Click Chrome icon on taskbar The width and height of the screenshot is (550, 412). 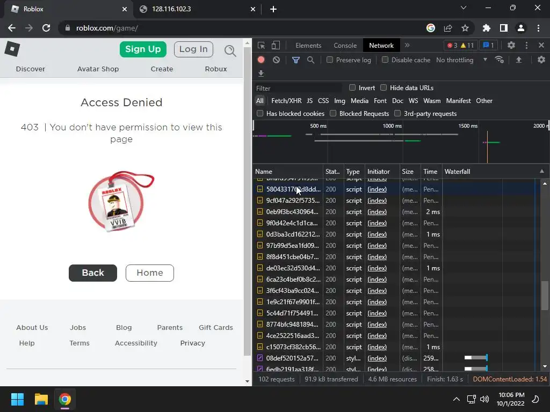coord(65,399)
